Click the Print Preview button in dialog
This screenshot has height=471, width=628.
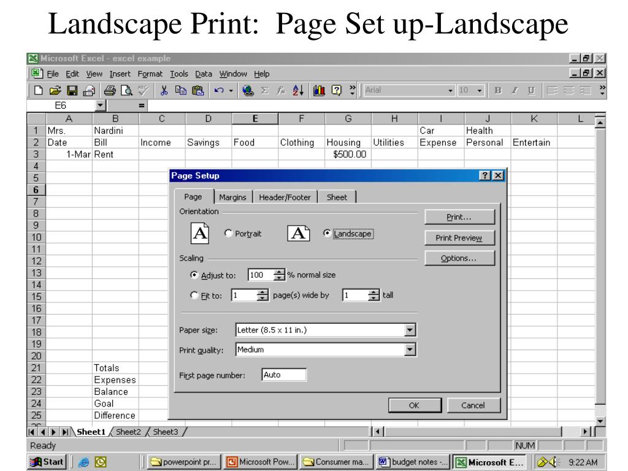(x=459, y=237)
